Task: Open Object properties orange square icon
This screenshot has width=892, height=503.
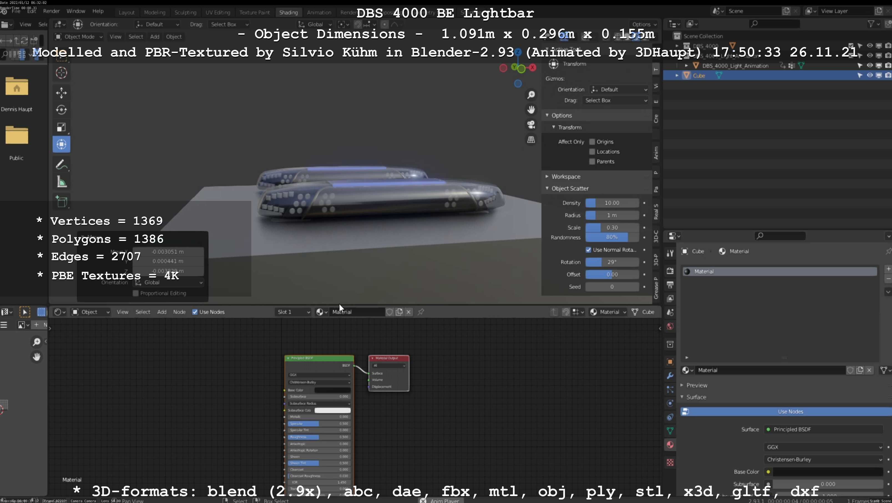Action: pos(670,361)
